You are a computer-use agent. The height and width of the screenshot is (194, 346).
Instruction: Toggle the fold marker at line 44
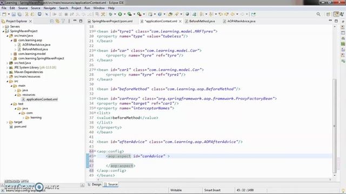[x=95, y=151]
